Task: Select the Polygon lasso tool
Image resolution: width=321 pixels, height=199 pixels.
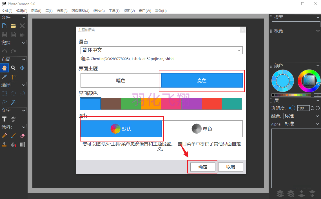Action: click(x=4, y=102)
